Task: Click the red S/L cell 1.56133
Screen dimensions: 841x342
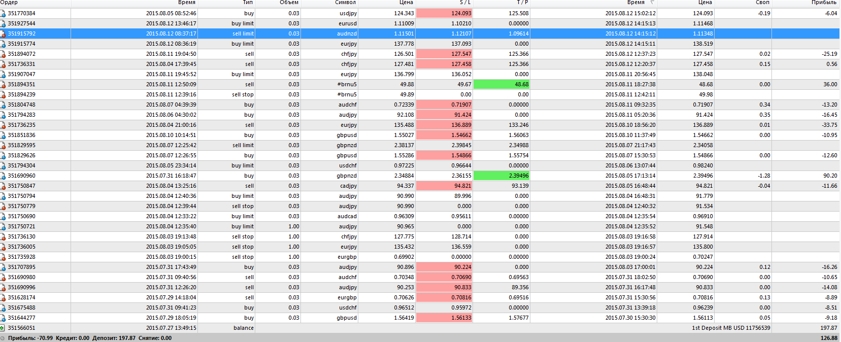Action: (x=444, y=318)
